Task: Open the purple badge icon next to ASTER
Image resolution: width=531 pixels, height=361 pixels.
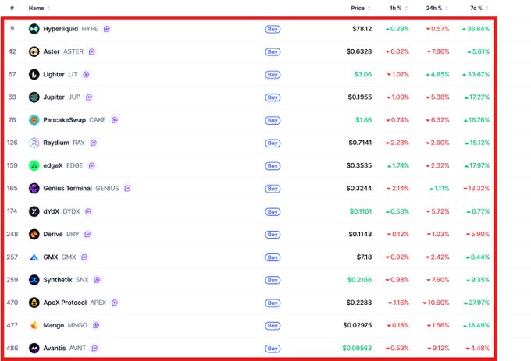Action: click(x=92, y=51)
